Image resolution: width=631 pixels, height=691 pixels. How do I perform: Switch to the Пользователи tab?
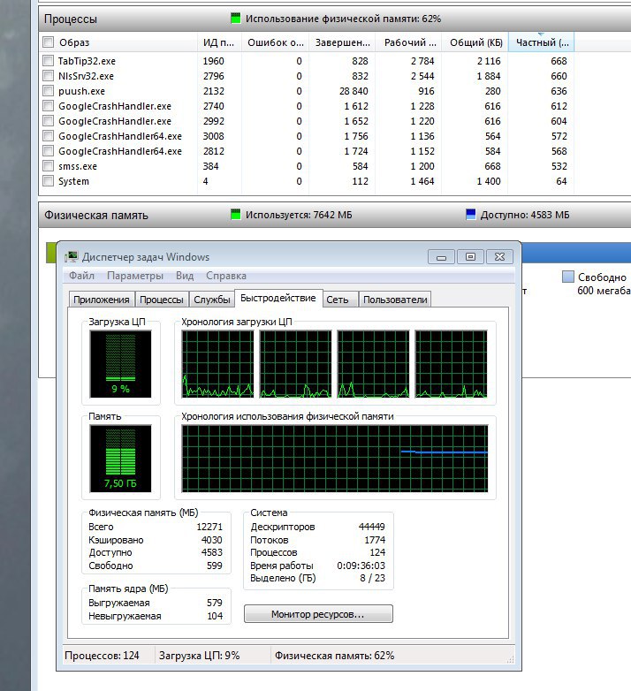pos(395,300)
